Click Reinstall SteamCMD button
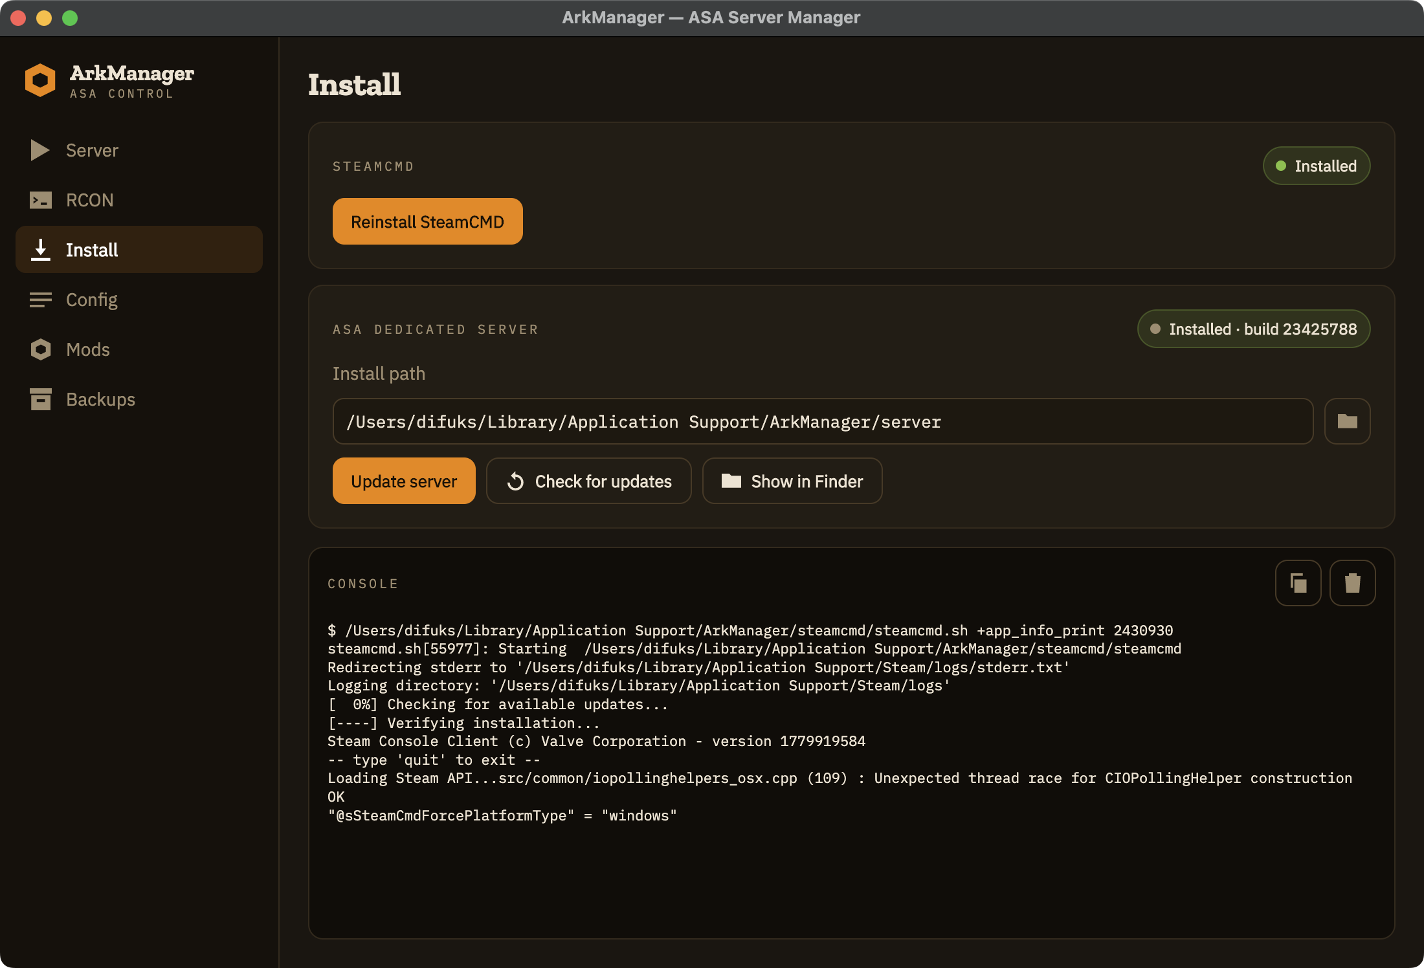1424x968 pixels. (427, 221)
